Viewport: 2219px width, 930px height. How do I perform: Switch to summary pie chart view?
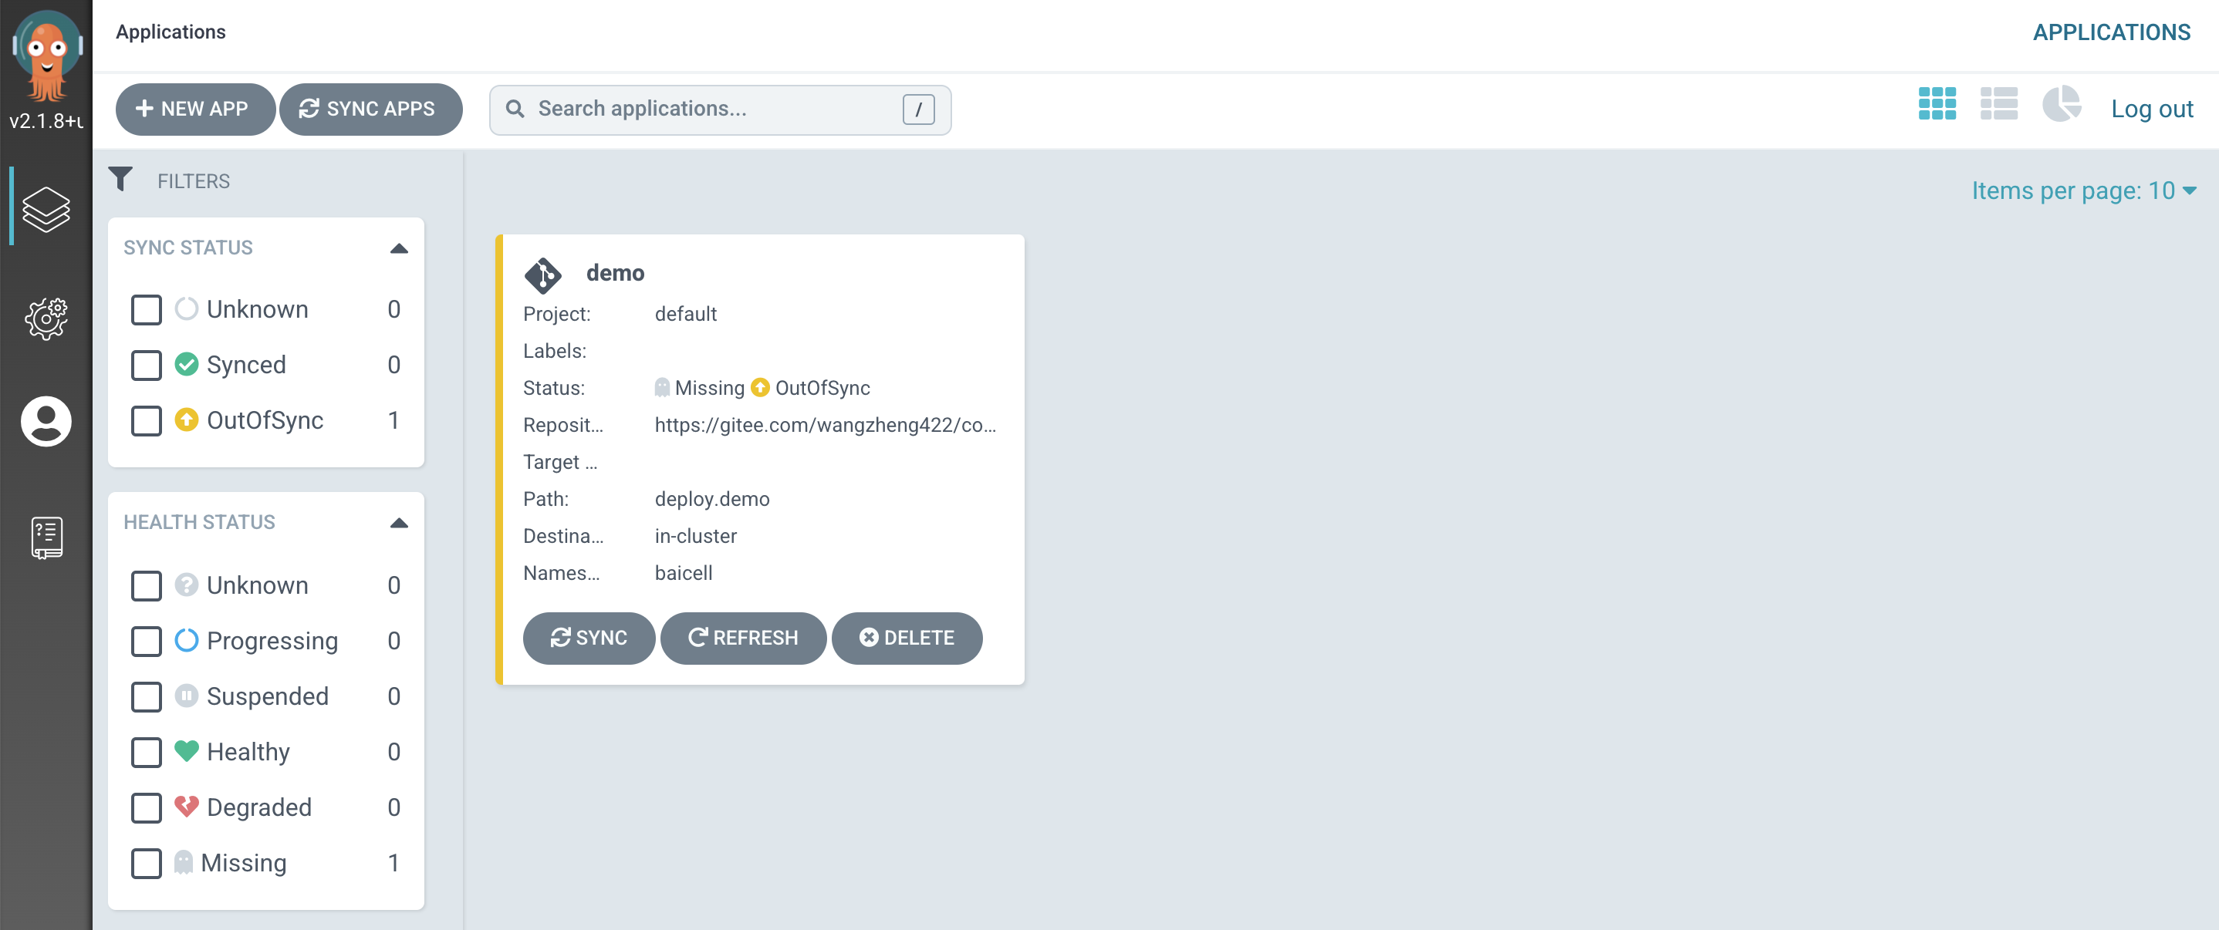pos(2061,104)
